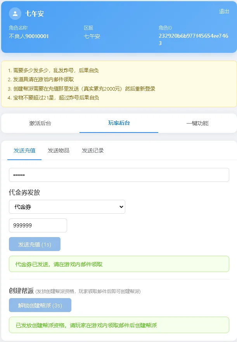Select the 玩家后台 tab
Screen dimensions: 237x342
coord(119,123)
